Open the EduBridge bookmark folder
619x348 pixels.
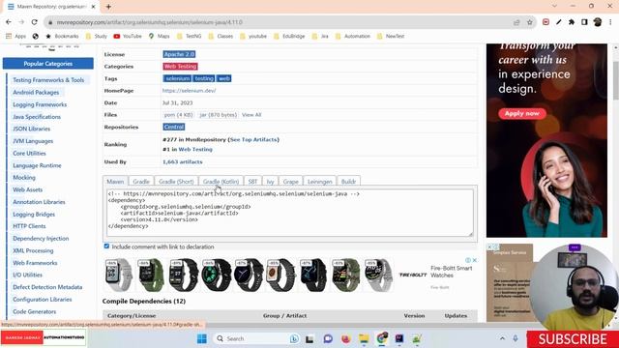click(290, 36)
